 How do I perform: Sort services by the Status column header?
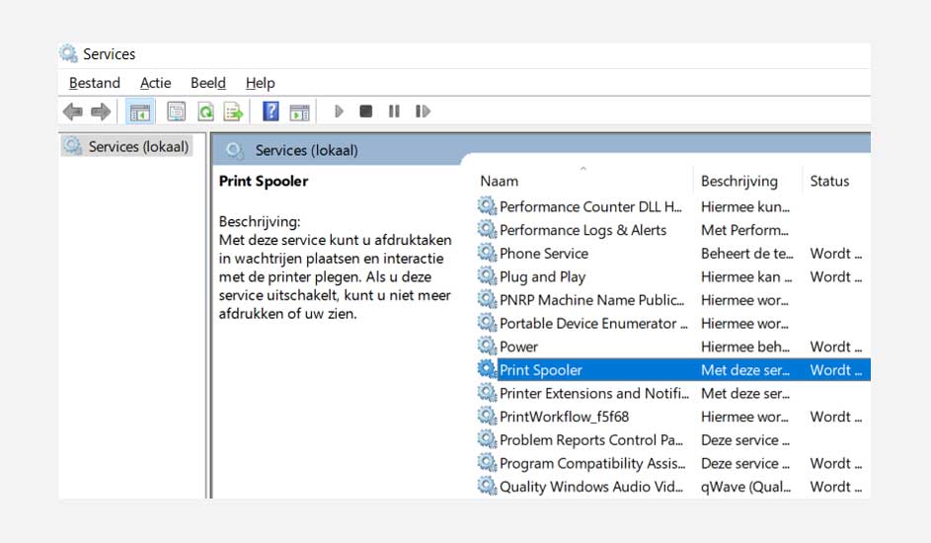[829, 182]
